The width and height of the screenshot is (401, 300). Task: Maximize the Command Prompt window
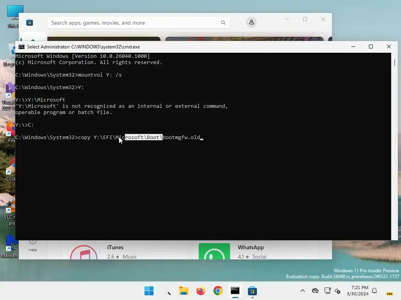click(x=371, y=47)
